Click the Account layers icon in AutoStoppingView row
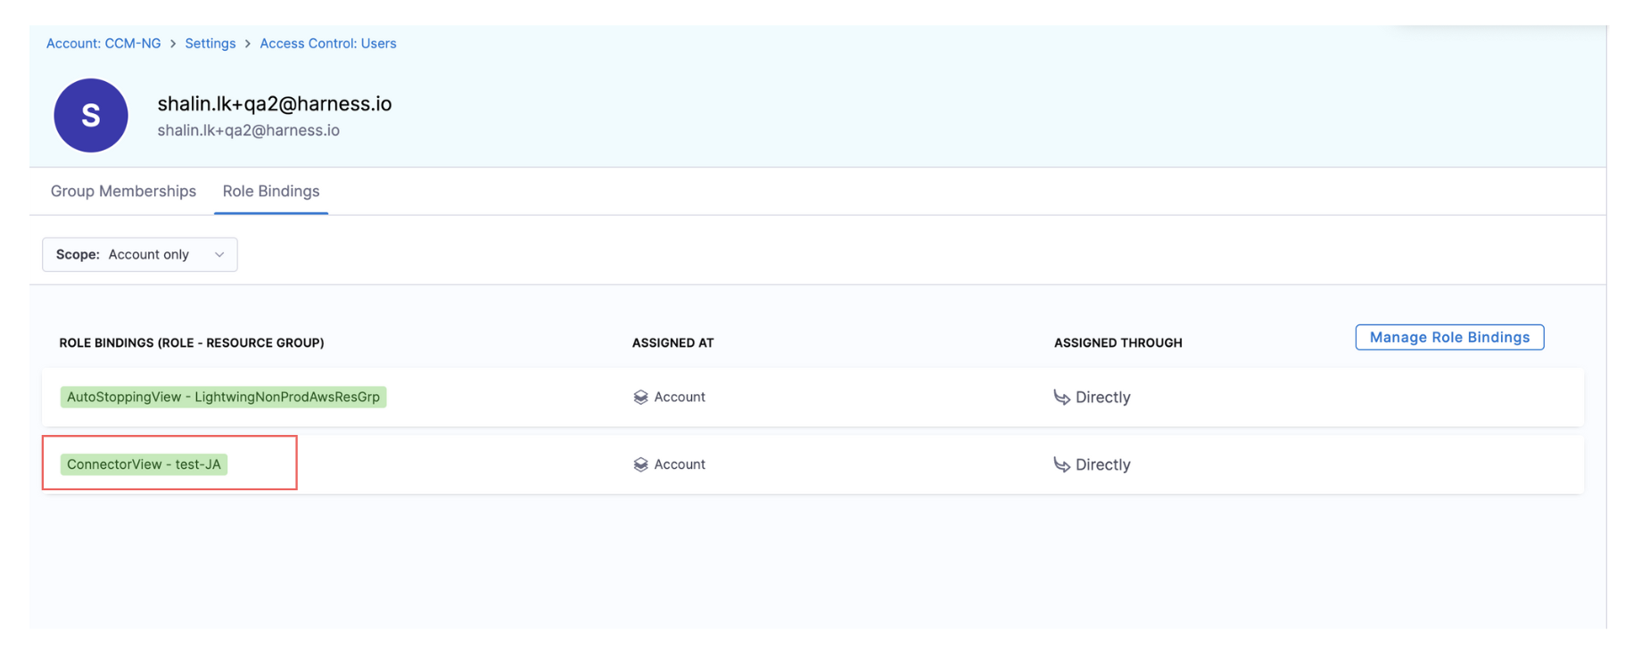Image resolution: width=1625 pixels, height=656 pixels. coord(640,398)
